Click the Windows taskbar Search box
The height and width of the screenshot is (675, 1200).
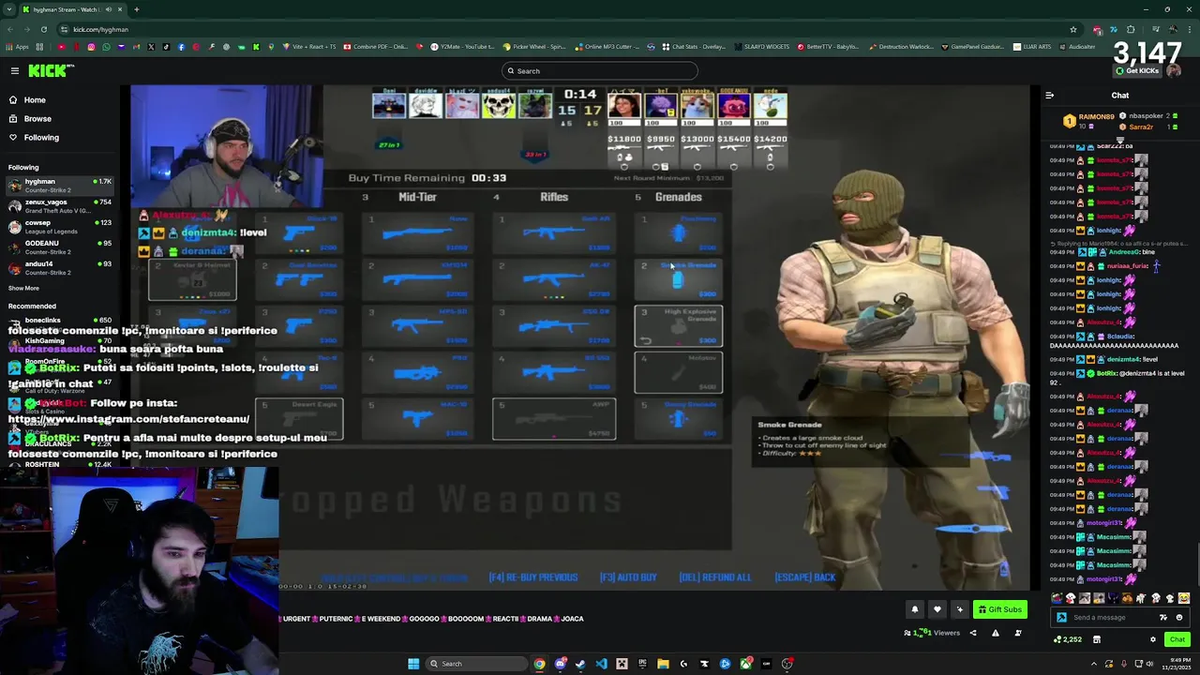click(475, 664)
